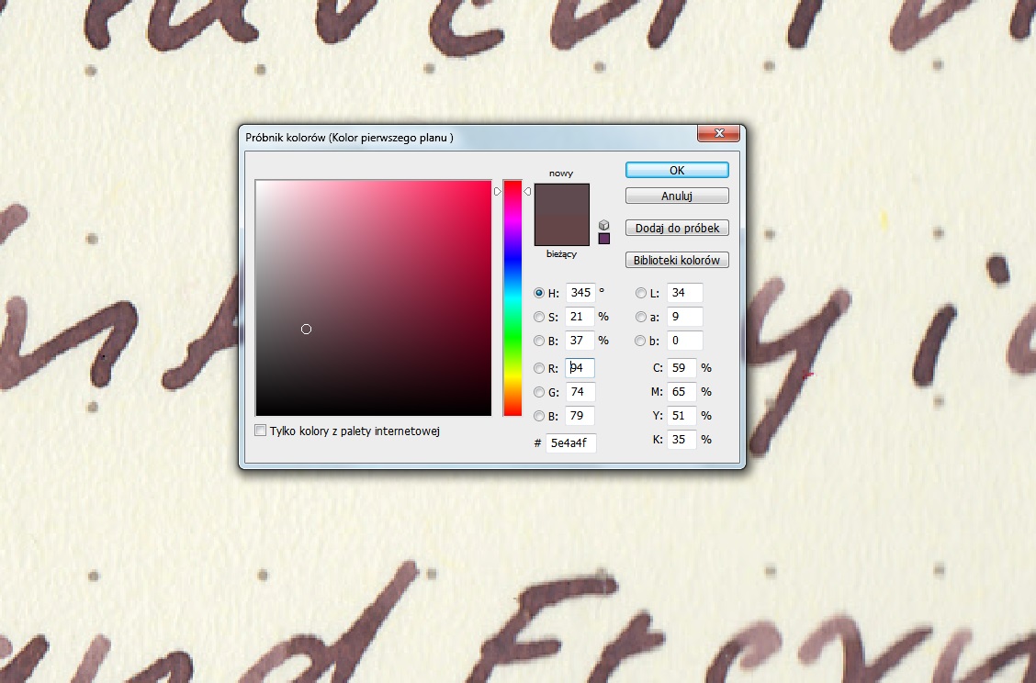Screen dimensions: 1036x683
Task: Click the C cyan percentage field
Action: point(681,368)
